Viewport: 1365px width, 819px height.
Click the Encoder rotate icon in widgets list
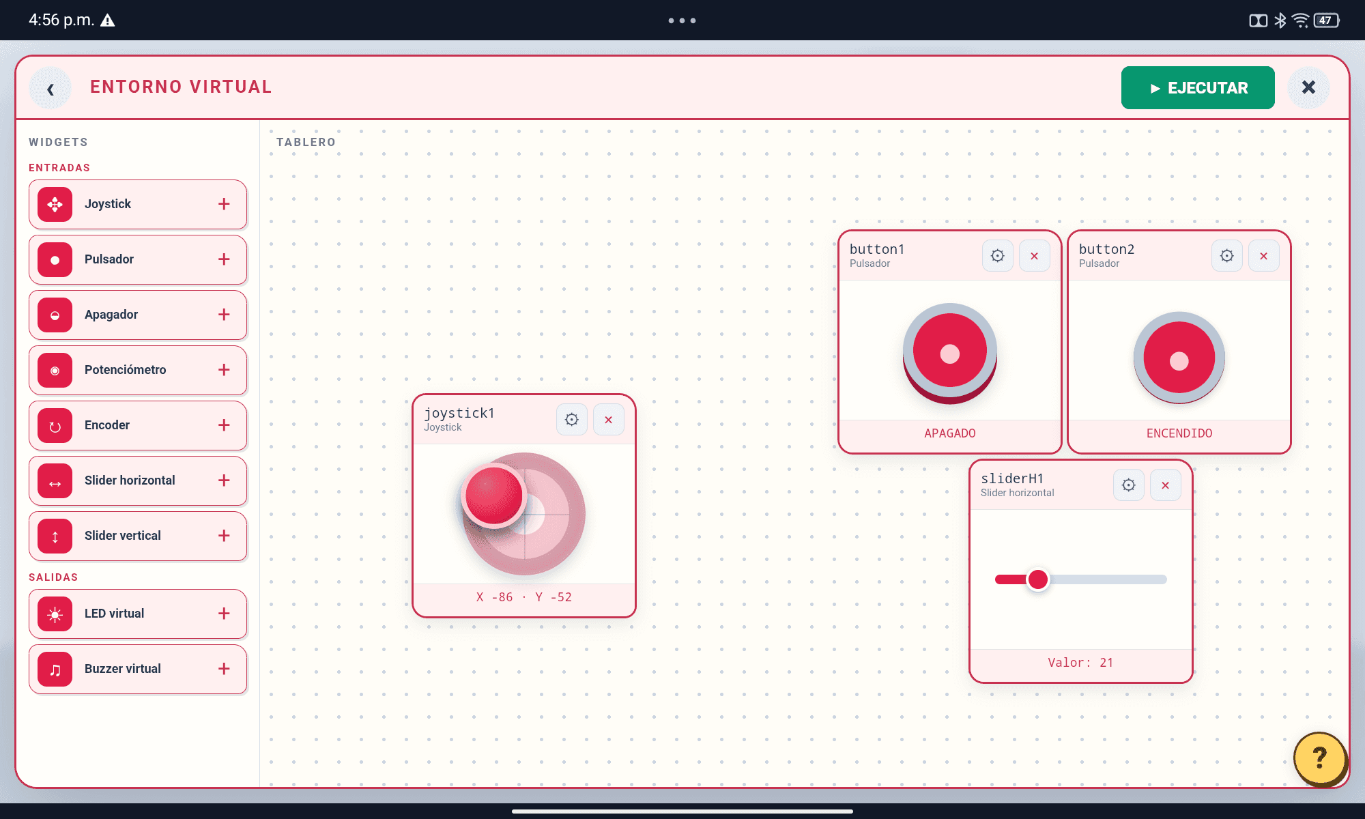55,425
